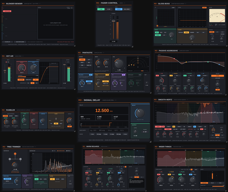This screenshot has width=228, height=192.
Task: Choose Guitar mode in Rumbler
Action: pos(11,116)
